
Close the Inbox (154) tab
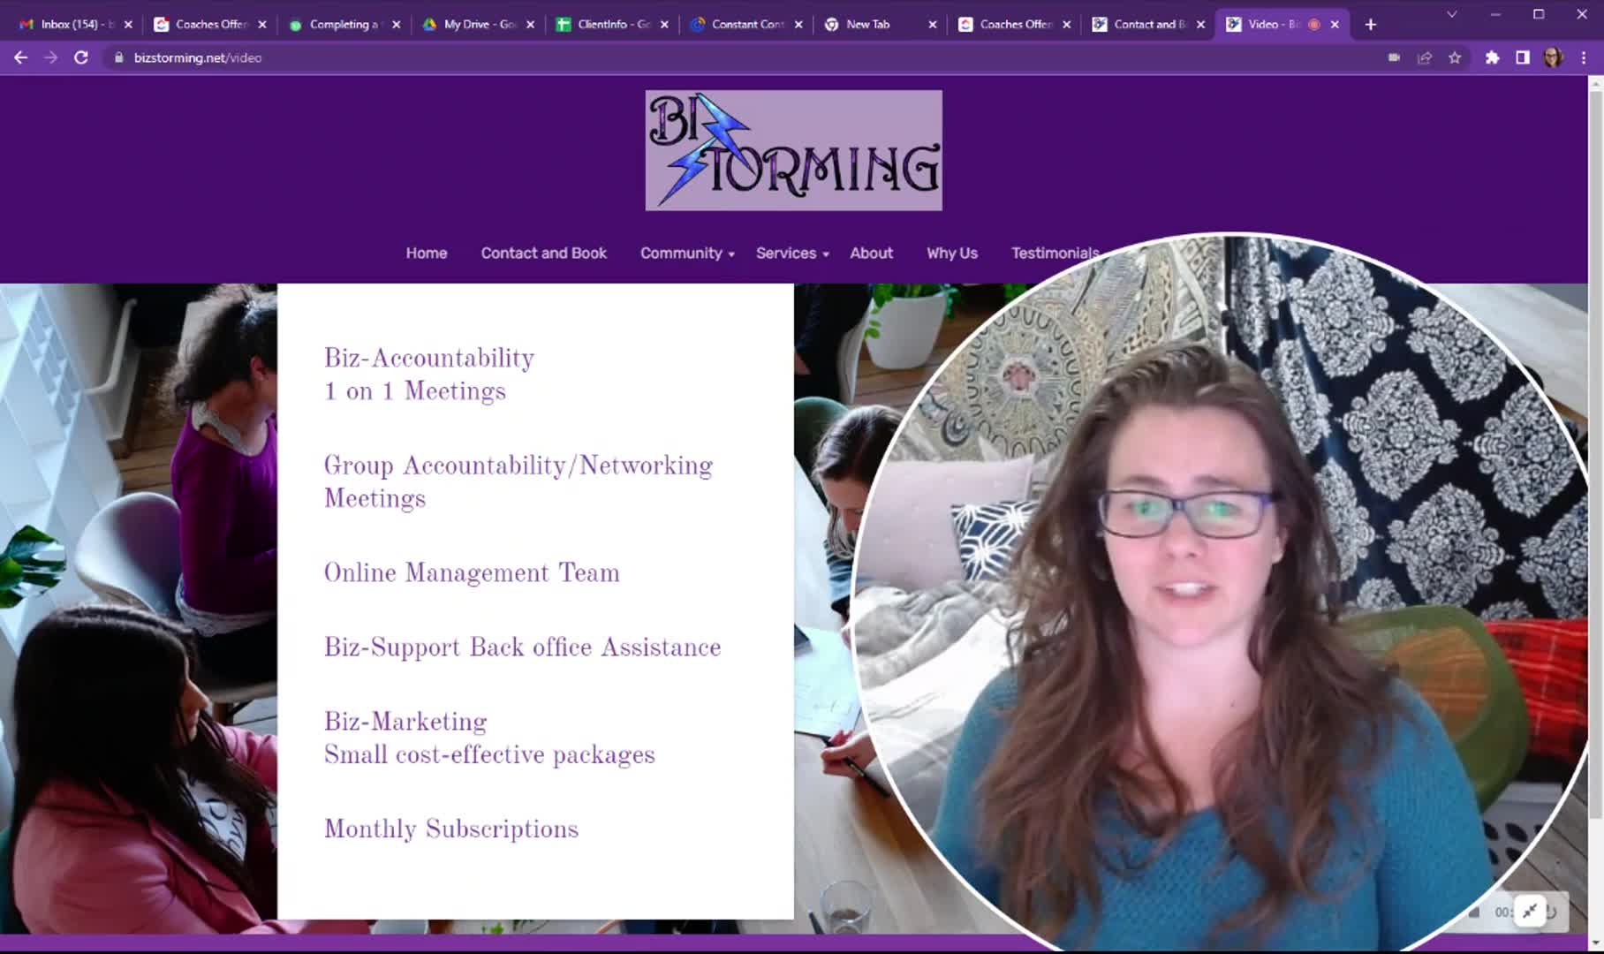coord(128,25)
